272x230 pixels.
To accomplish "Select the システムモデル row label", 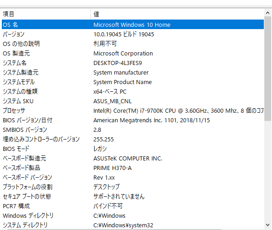I will (x=19, y=82).
